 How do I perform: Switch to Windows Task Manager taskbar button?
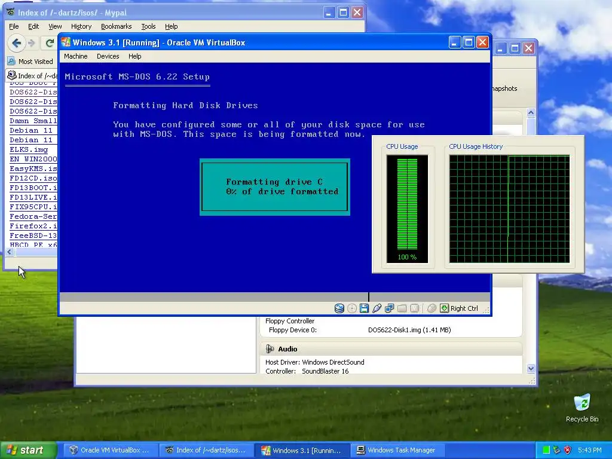tap(397, 450)
